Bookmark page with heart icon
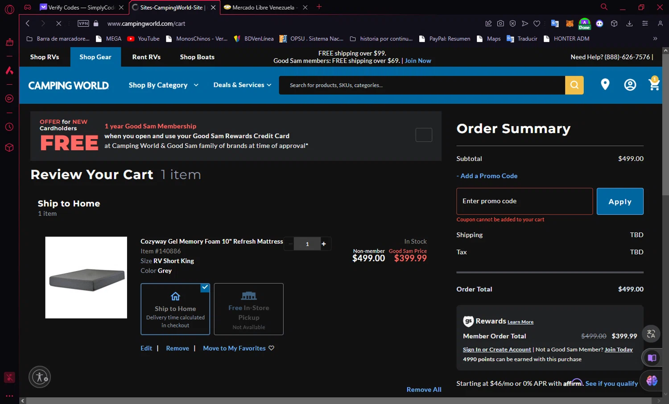This screenshot has height=404, width=669. 537,23
